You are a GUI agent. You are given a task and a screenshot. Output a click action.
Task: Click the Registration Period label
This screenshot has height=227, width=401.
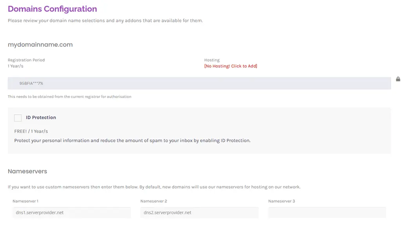(26, 60)
